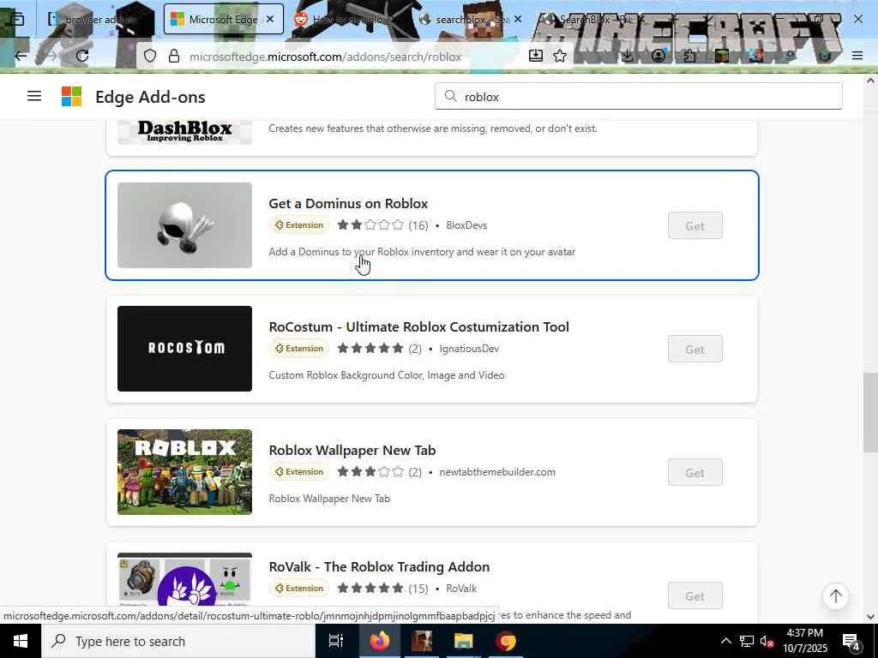
Task: Open the Firefox application menu
Action: 857,56
